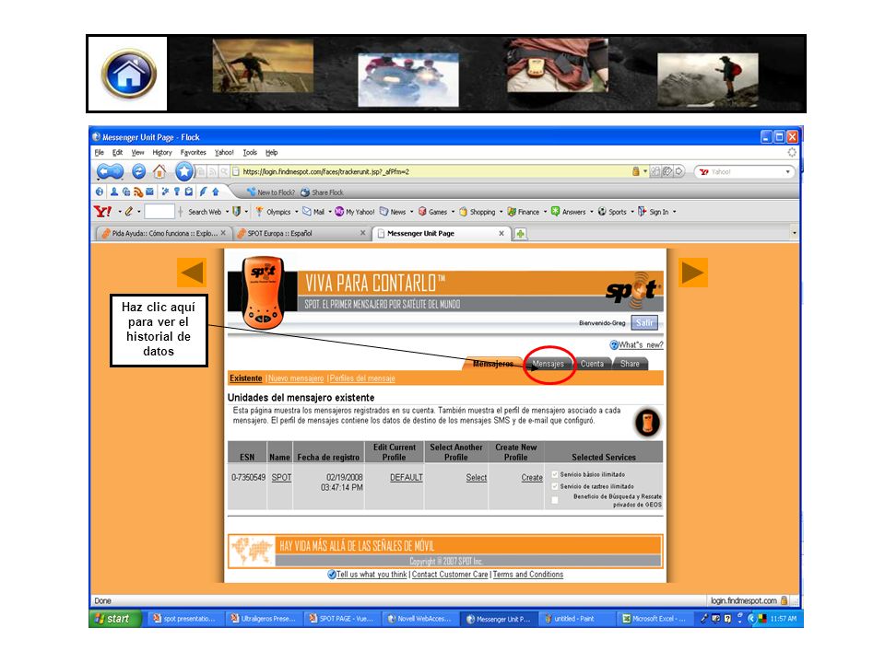Screen dimensions: 885x663
Task: Open the Tools menu
Action: pos(250,152)
